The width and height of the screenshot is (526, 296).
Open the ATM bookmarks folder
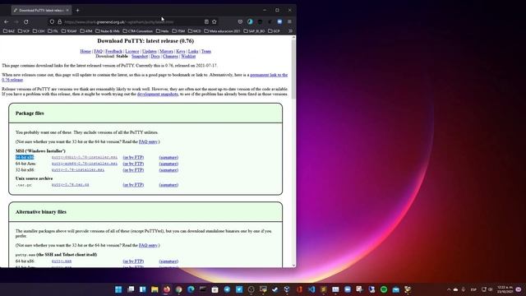tap(86, 31)
